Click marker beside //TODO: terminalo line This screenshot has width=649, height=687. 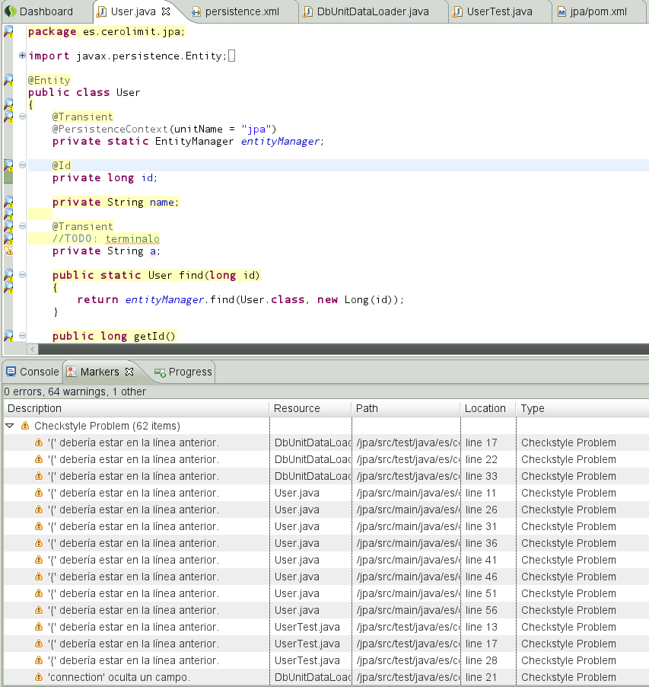coord(8,238)
